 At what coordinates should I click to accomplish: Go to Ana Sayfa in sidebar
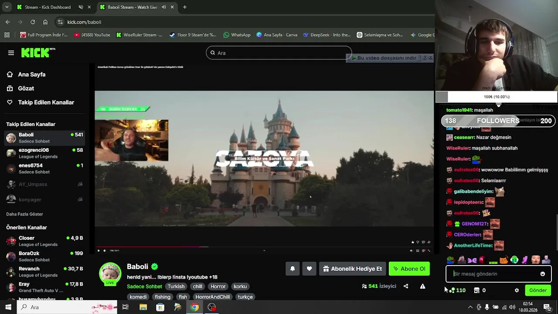[x=26, y=75]
